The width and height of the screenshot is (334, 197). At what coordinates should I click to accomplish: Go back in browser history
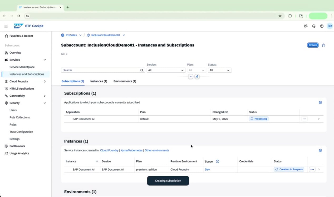pyautogui.click(x=4, y=16)
